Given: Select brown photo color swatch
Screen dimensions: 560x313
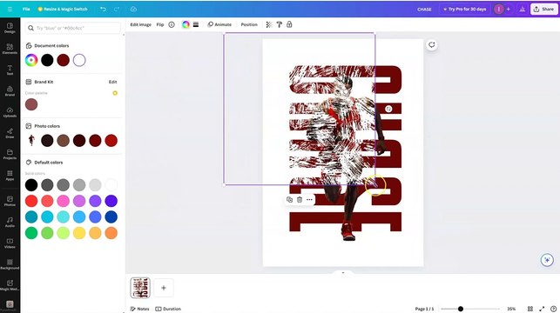Looking at the screenshot, I should (x=64, y=141).
